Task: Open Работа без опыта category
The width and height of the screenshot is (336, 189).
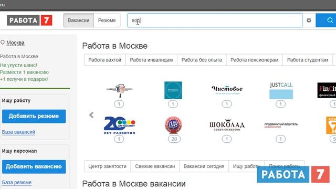Action: pos(202,60)
